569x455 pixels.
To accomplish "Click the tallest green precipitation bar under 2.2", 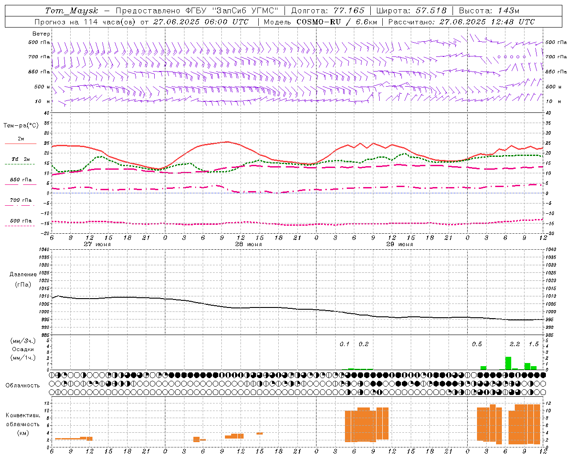I will (508, 363).
